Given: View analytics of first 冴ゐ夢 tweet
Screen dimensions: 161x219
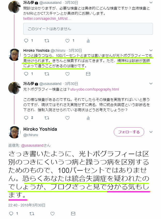Looking at the screenshot, I should (x=88, y=41).
